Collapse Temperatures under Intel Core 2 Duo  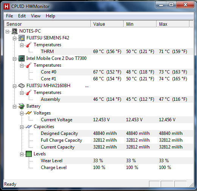click(22, 66)
